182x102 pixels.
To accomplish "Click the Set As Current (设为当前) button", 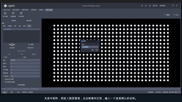I will [12, 48].
